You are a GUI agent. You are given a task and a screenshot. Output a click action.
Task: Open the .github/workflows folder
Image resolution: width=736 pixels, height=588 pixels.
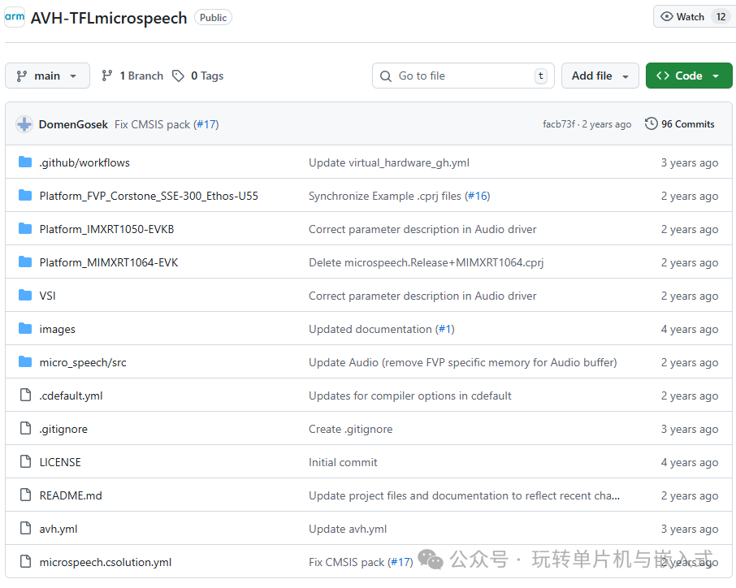click(84, 163)
